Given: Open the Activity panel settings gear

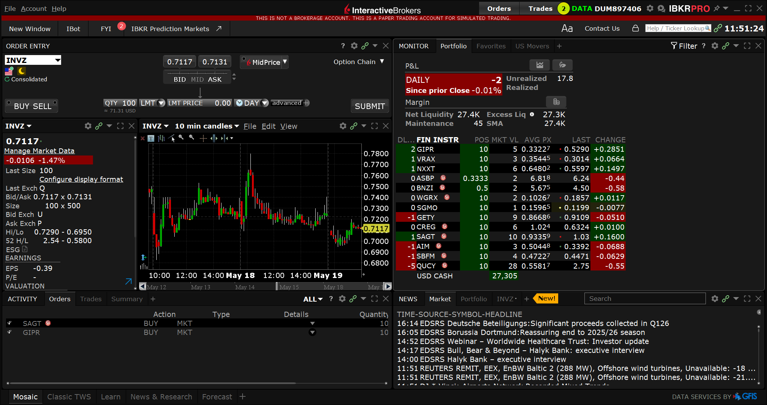Looking at the screenshot, I should (x=342, y=299).
